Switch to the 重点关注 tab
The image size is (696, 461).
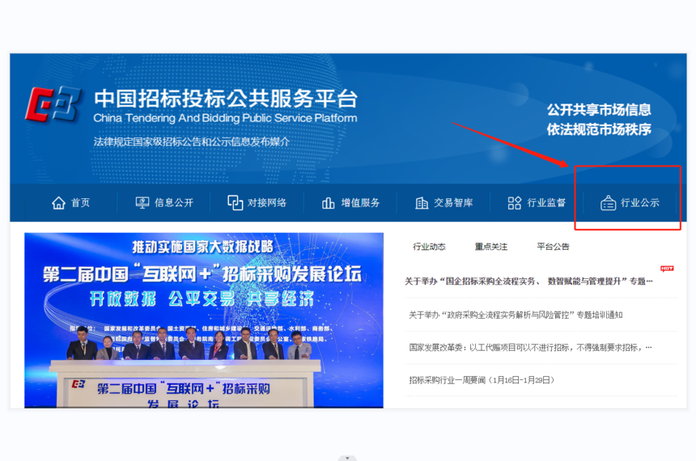pos(491,247)
